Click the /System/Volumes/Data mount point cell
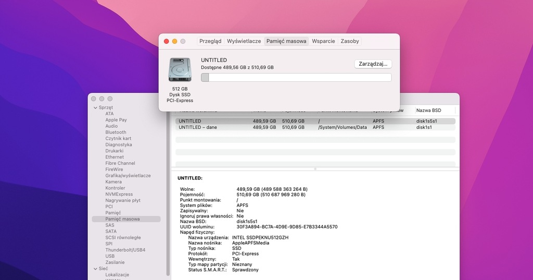Screen dimensions: 533x280 click(x=342, y=127)
